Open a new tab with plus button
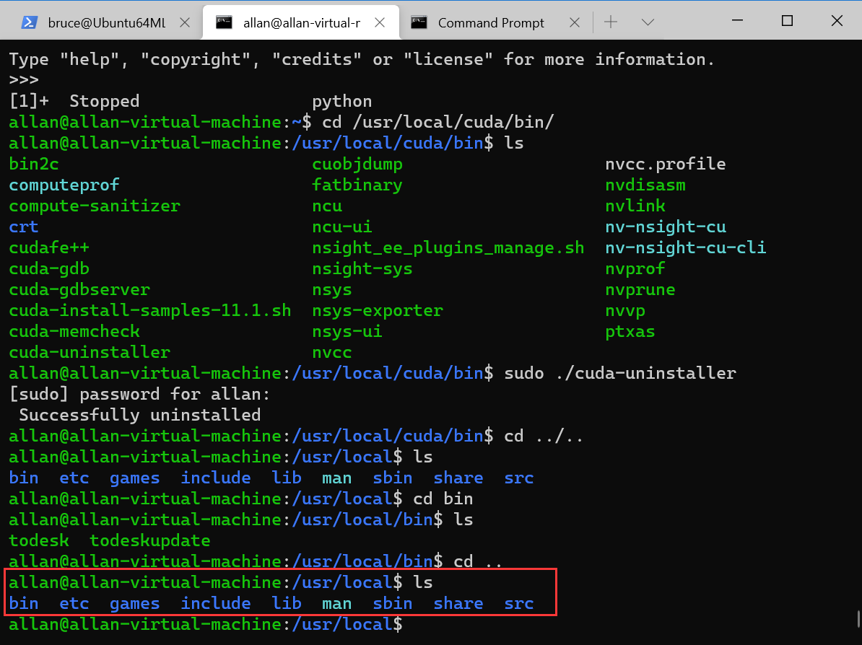Image resolution: width=862 pixels, height=645 pixels. [x=611, y=22]
